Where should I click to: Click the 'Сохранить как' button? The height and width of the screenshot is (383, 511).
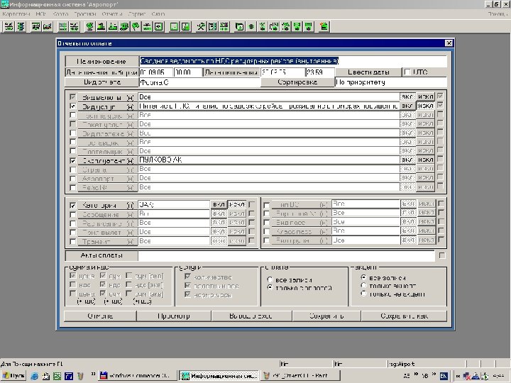click(403, 316)
